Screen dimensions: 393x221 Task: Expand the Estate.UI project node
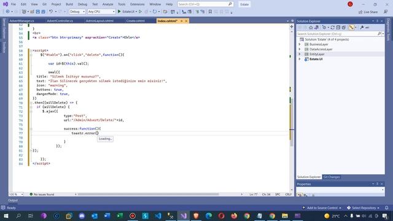tap(300, 59)
